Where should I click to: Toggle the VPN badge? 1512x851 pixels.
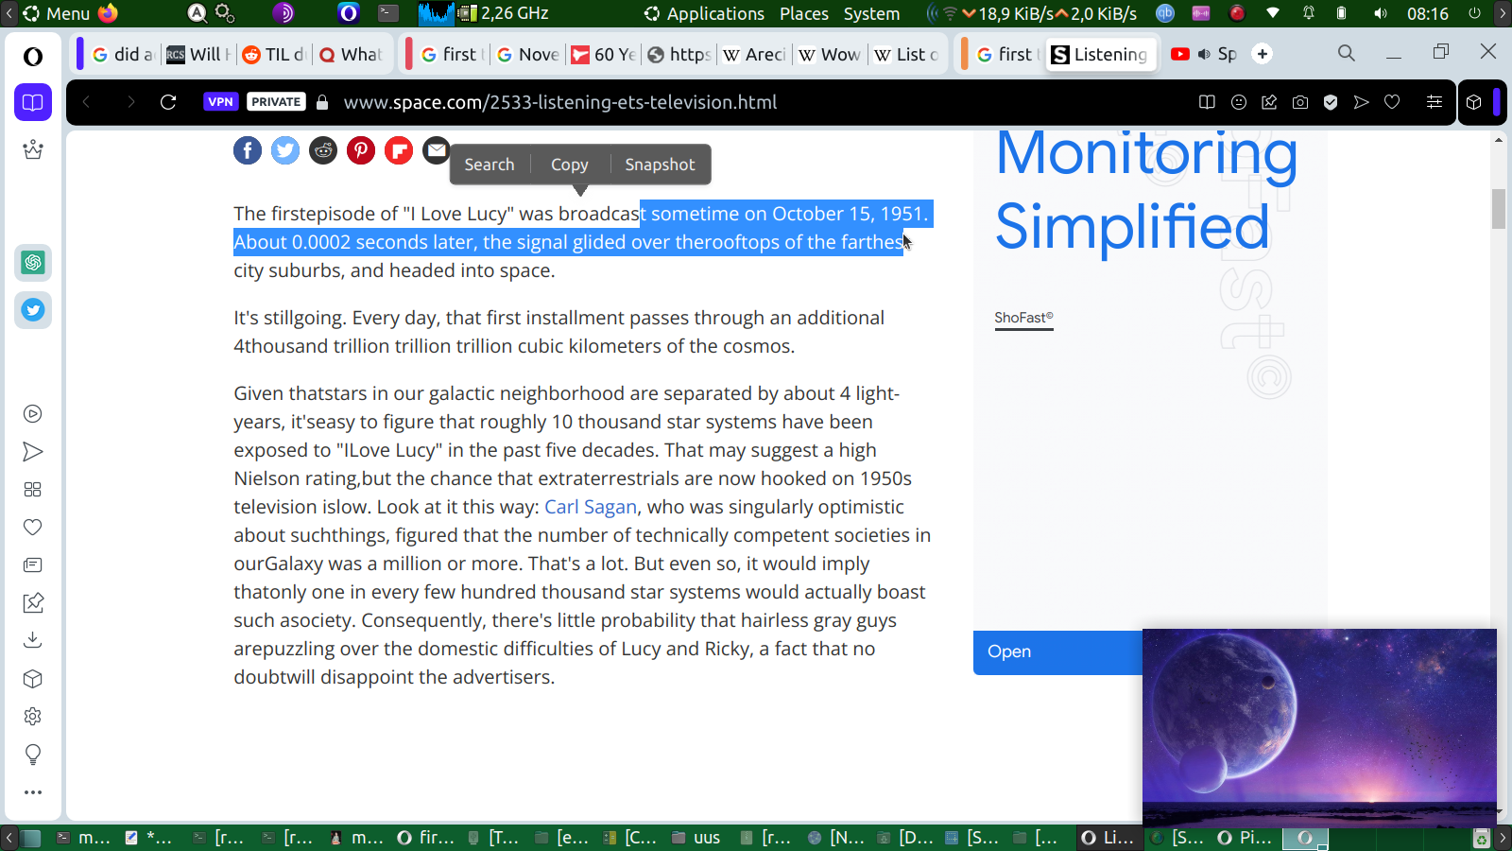(220, 102)
